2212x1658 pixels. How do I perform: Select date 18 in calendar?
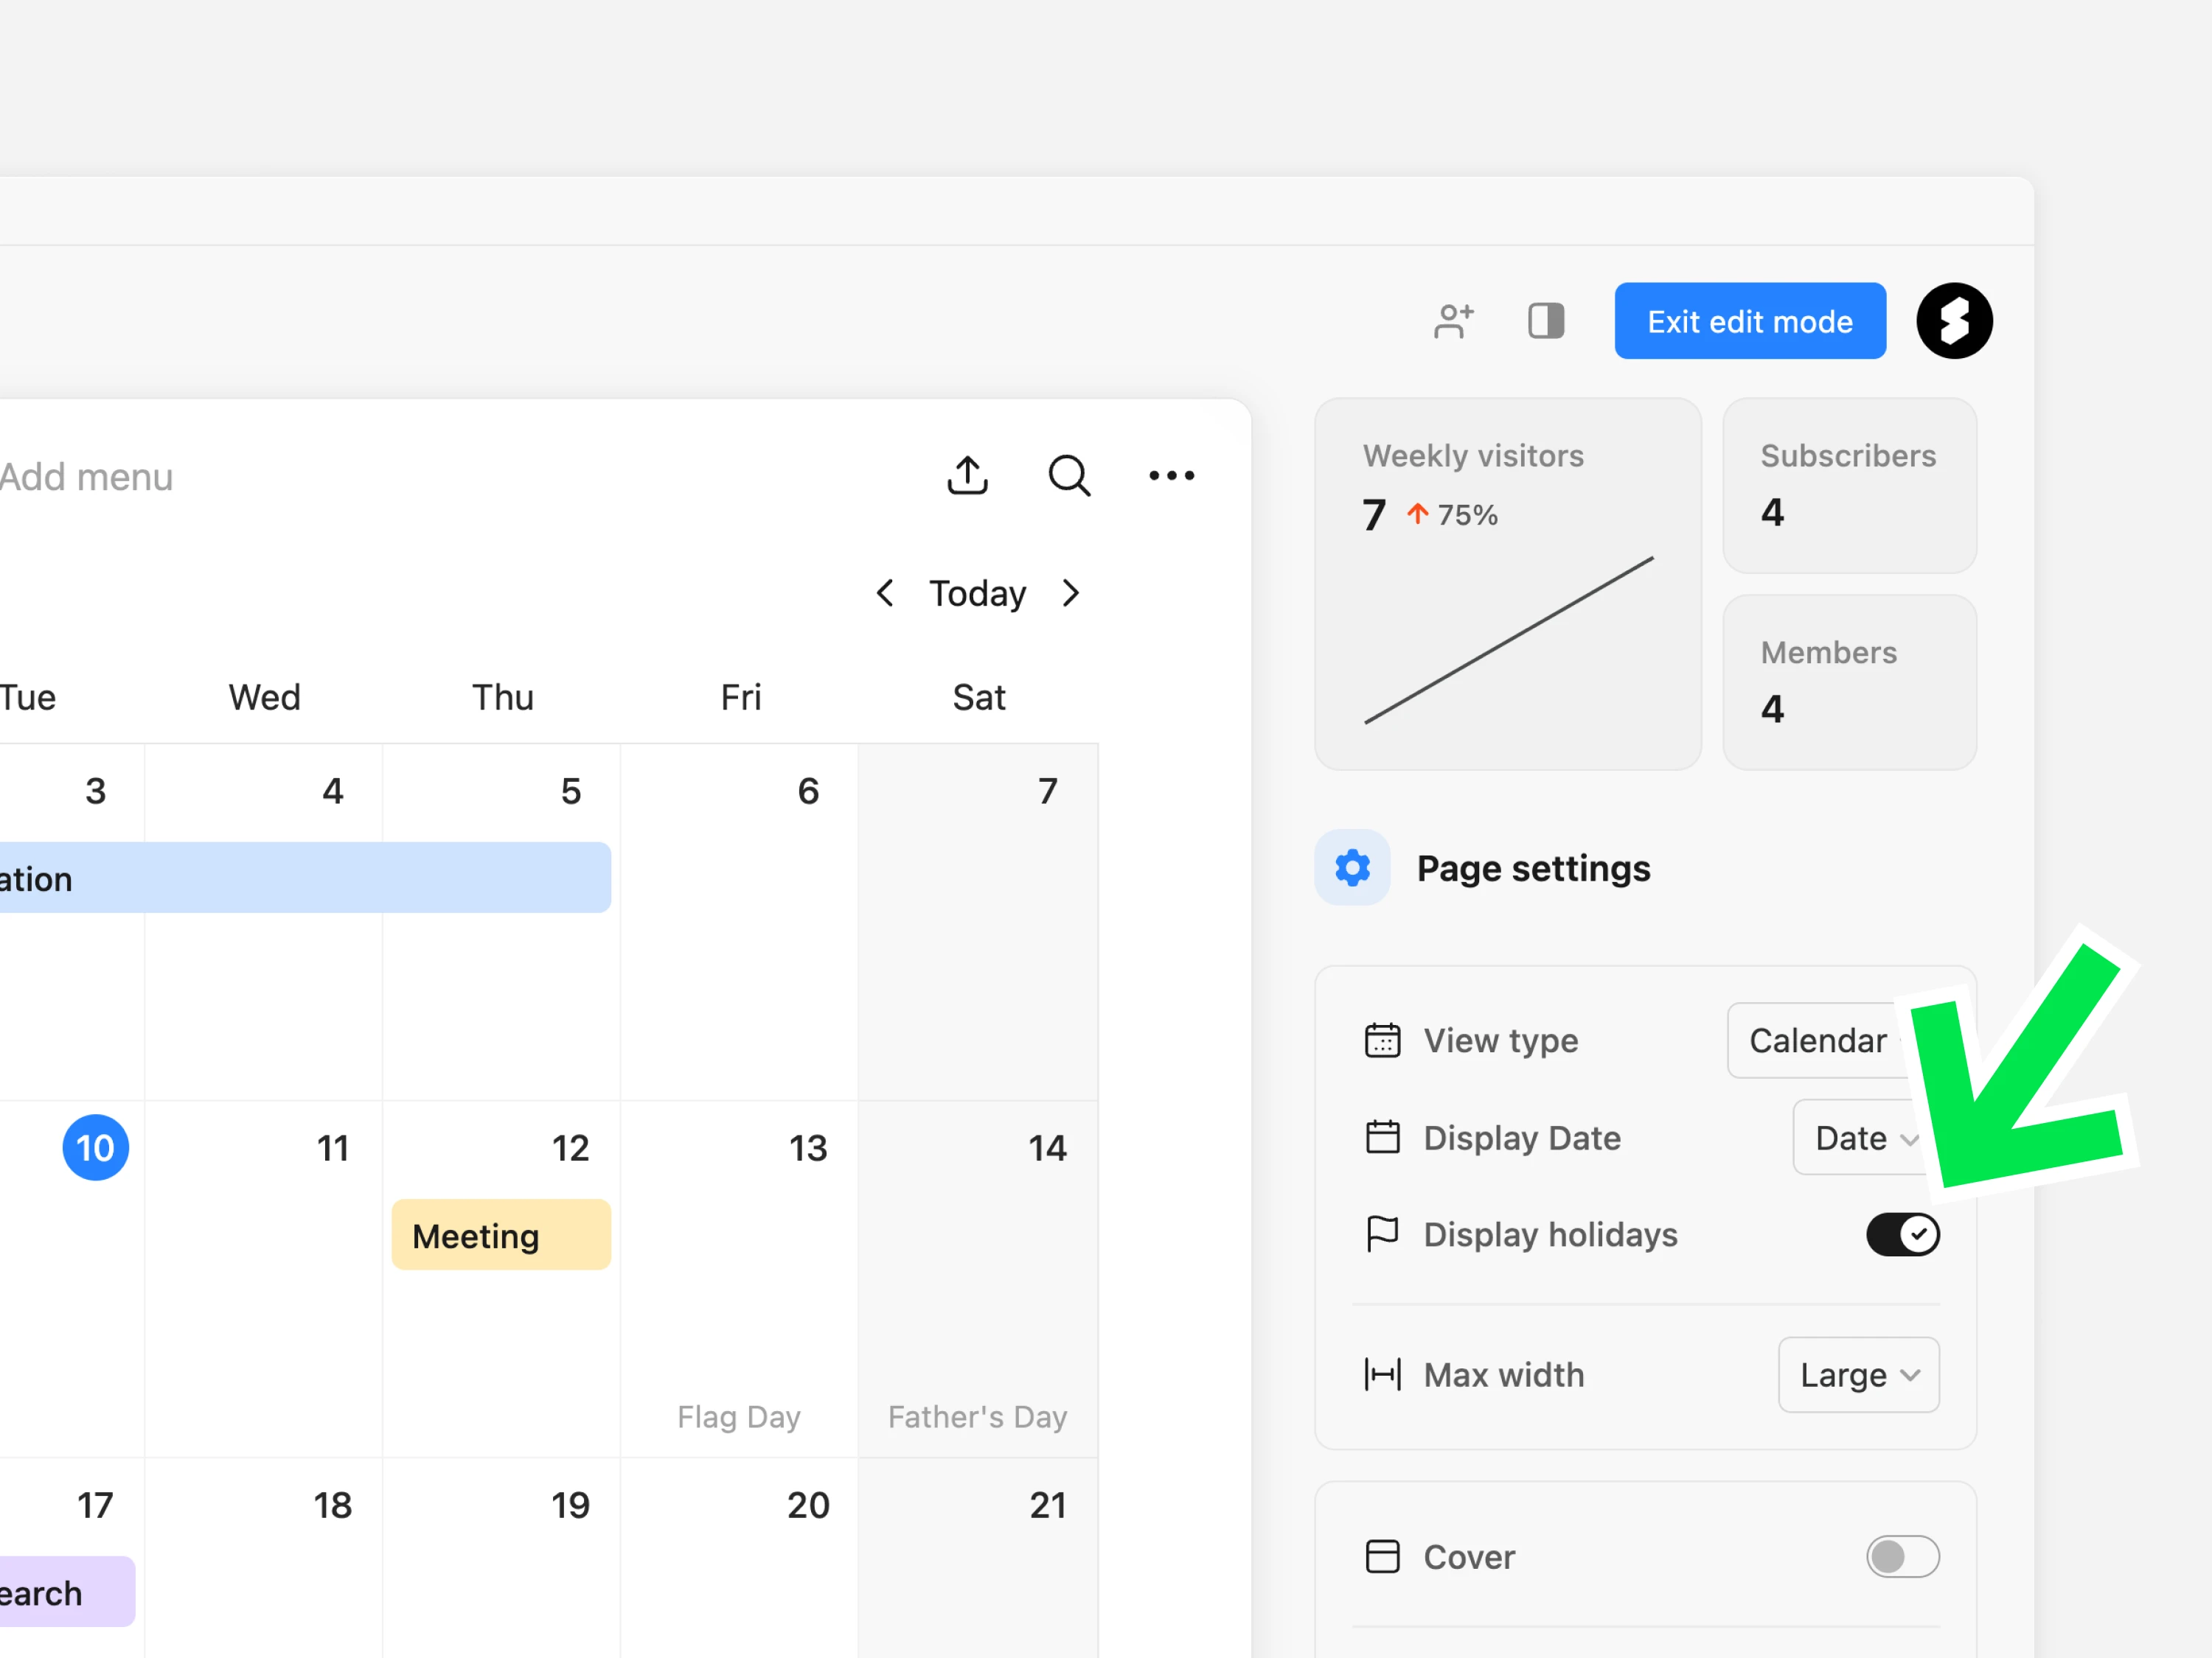click(x=333, y=1504)
